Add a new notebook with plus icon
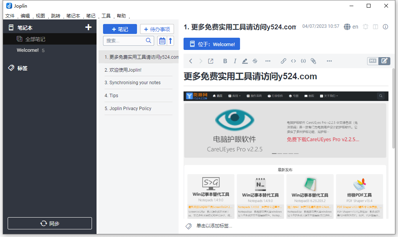This screenshot has width=398, height=237. pos(88,27)
